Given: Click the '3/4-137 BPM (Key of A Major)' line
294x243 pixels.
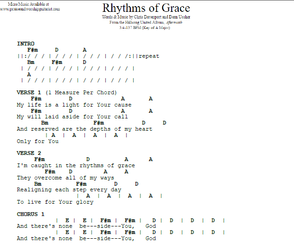Looking at the screenshot, I should (x=145, y=27).
